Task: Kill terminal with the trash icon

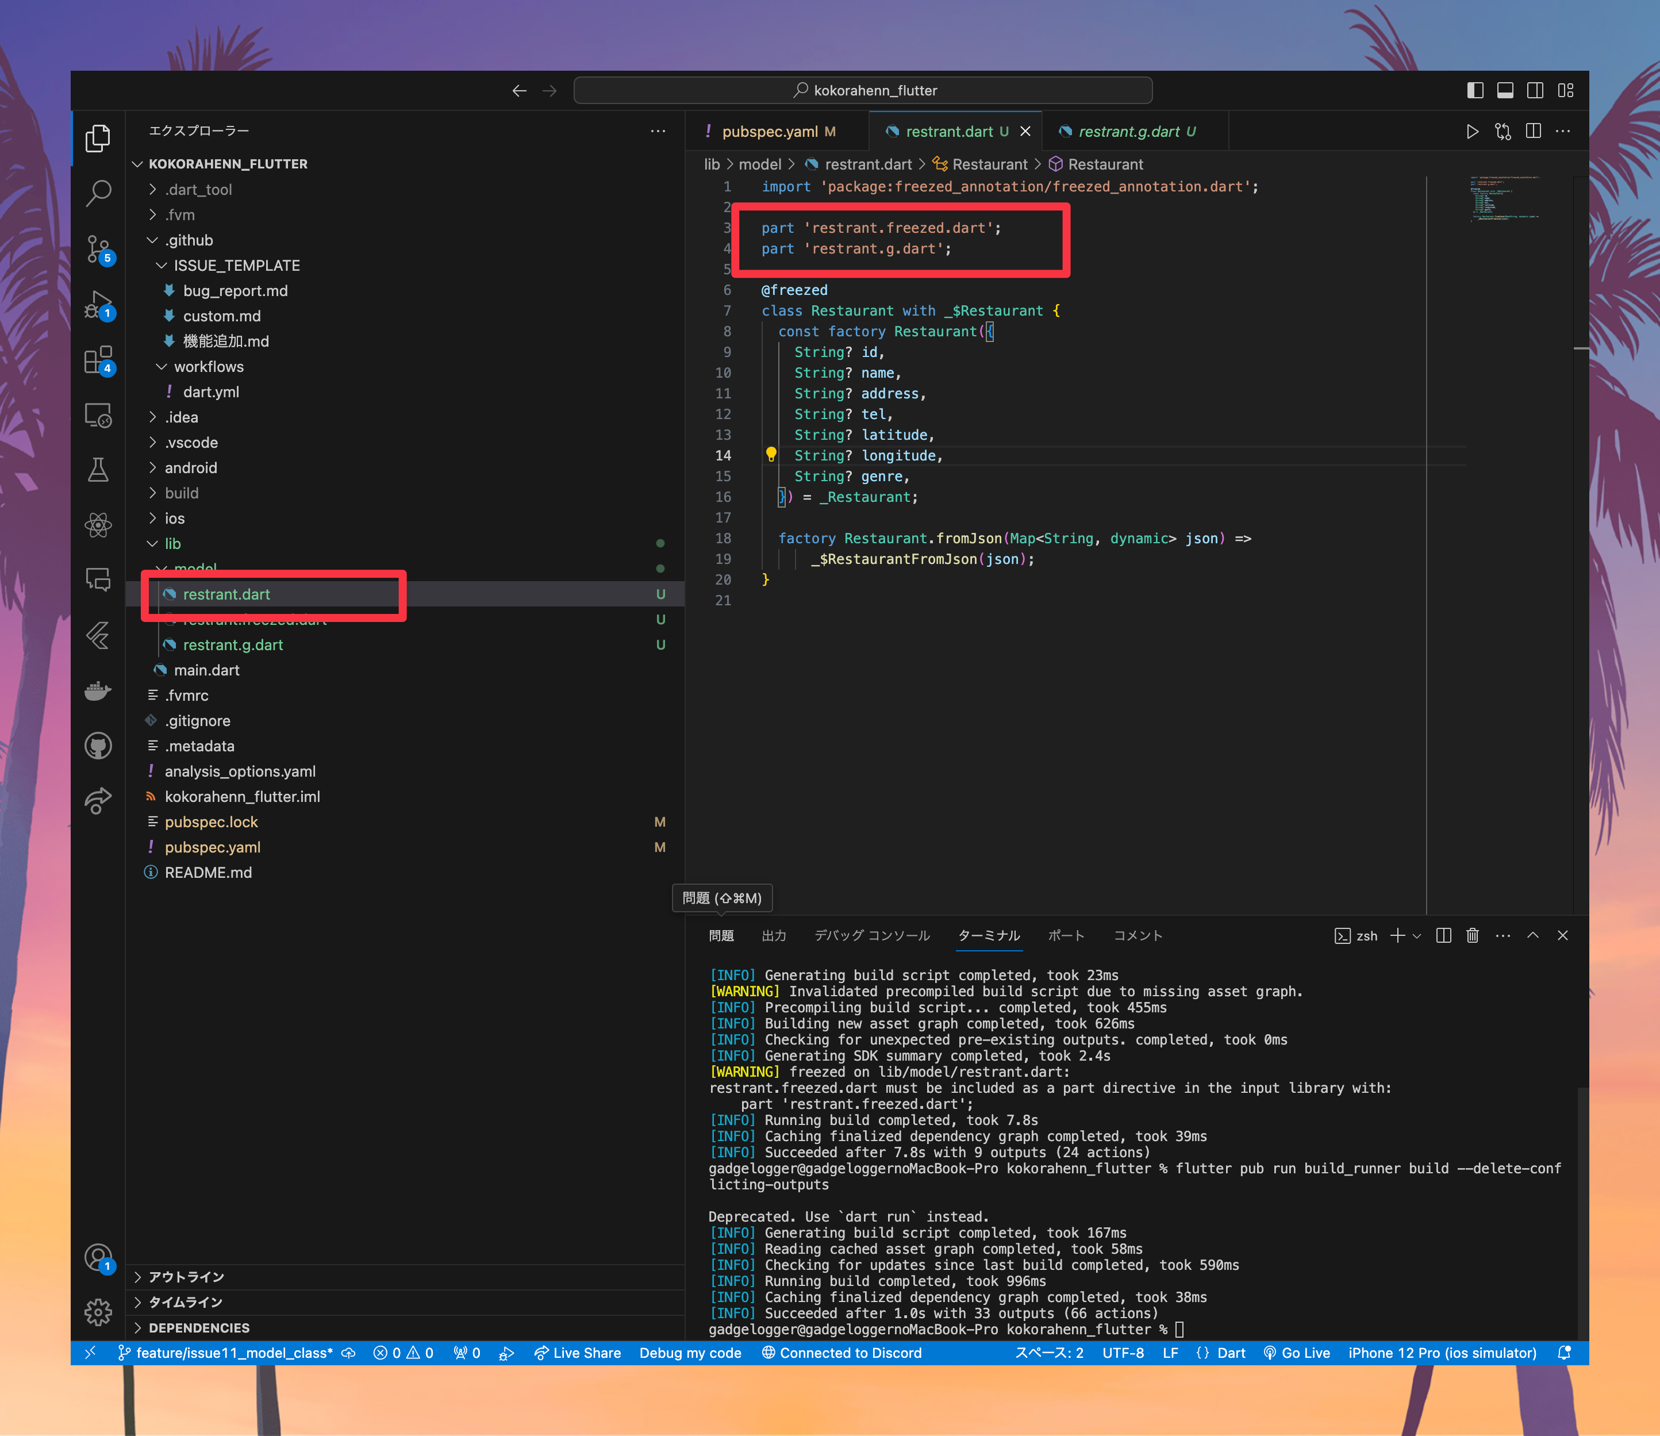Action: tap(1471, 935)
